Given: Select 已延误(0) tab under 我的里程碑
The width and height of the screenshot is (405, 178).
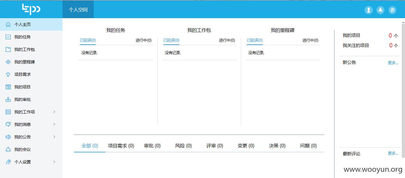Looking at the screenshot, I should click(255, 40).
